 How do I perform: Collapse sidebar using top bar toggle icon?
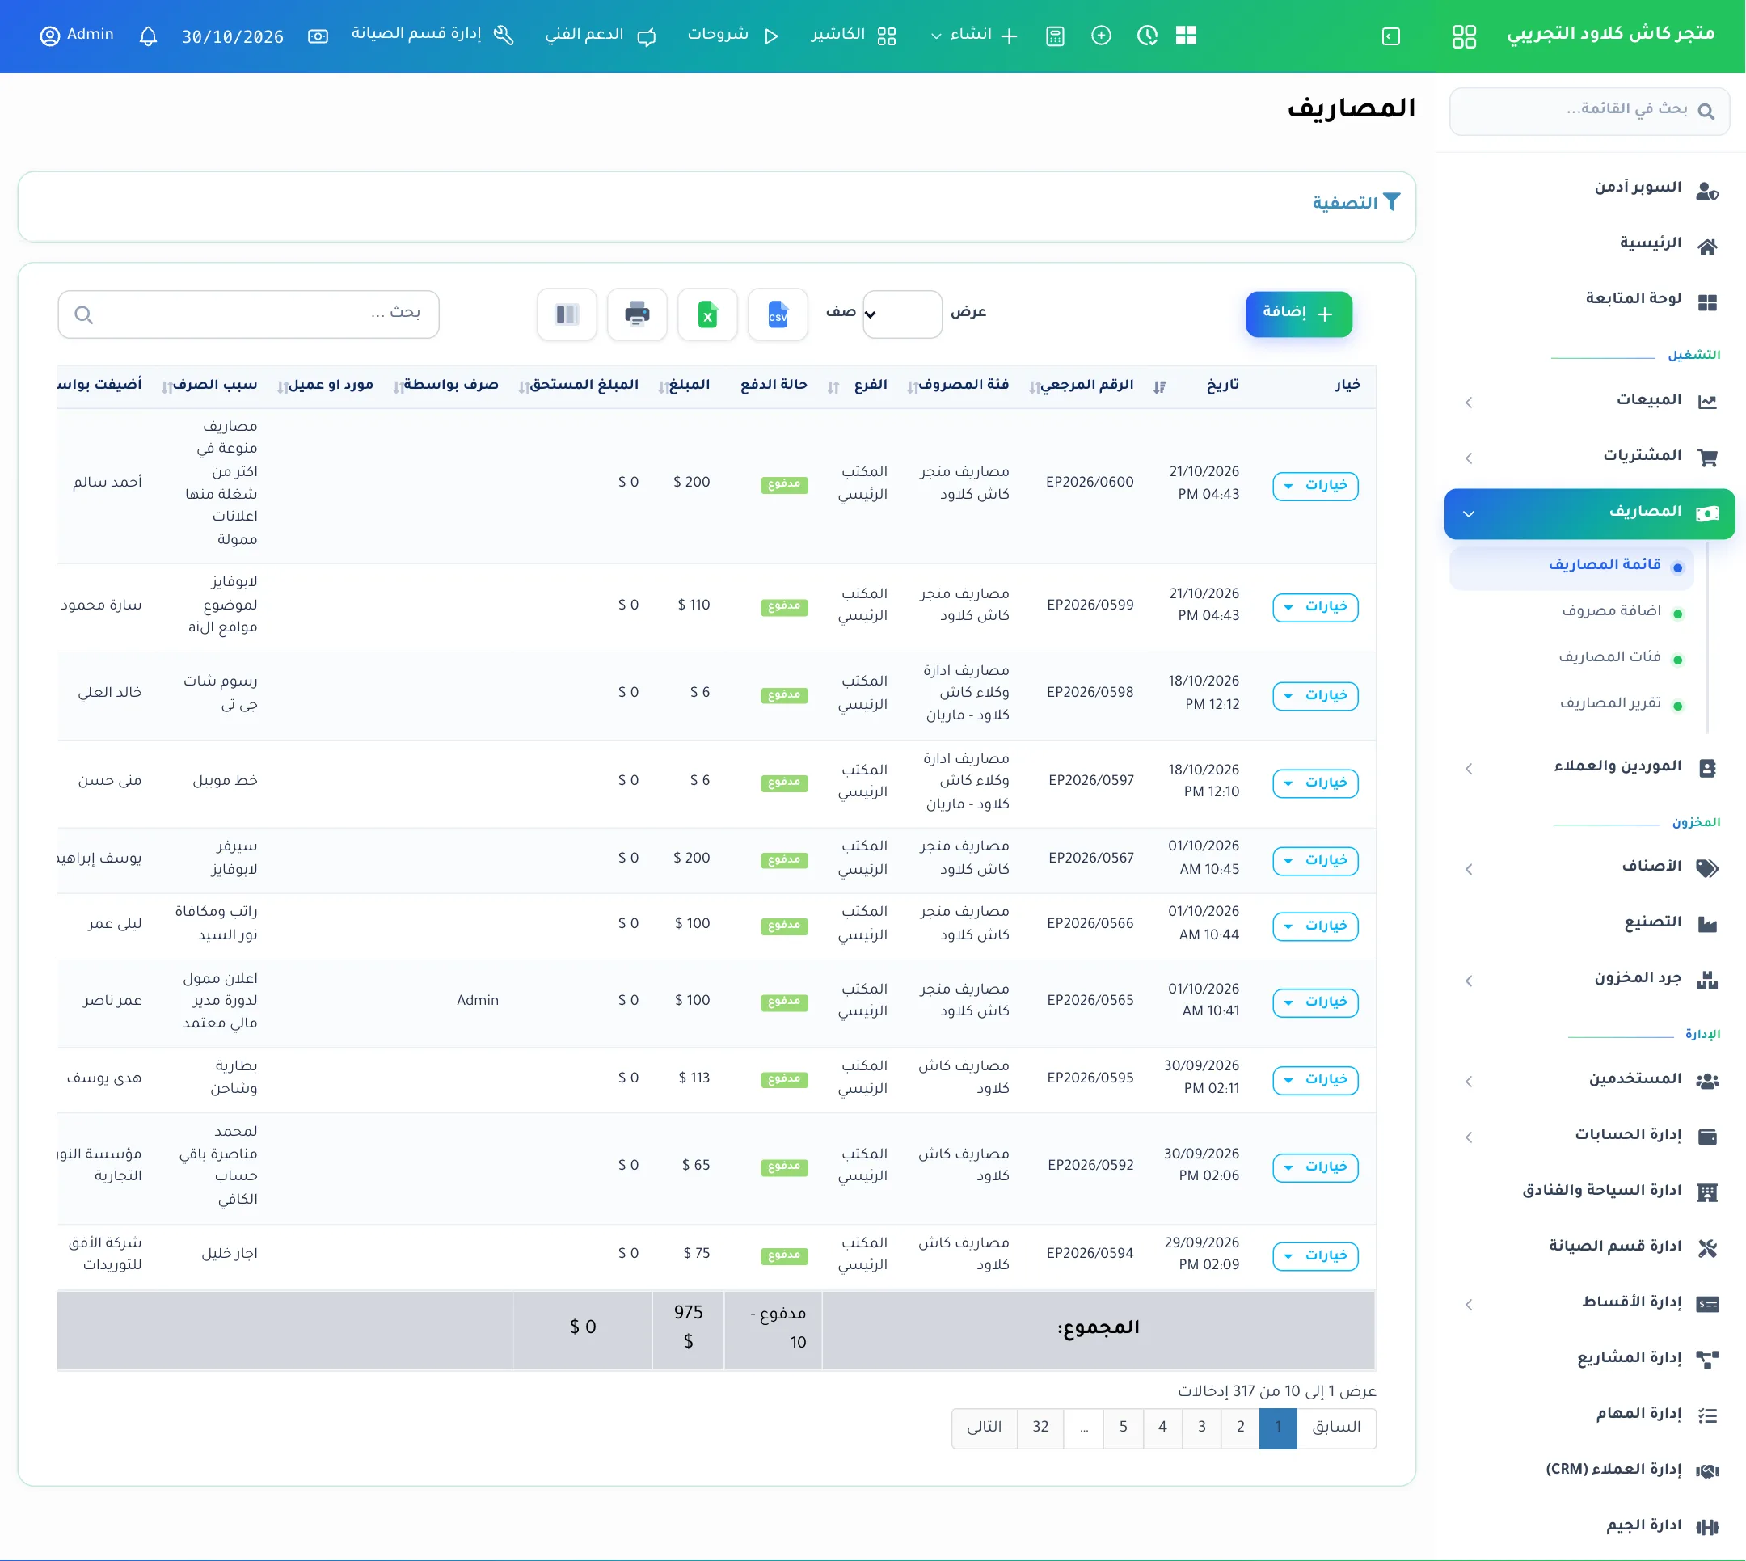[1391, 36]
